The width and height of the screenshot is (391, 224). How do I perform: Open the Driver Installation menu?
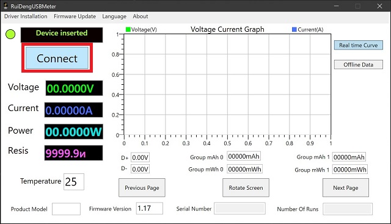point(26,16)
